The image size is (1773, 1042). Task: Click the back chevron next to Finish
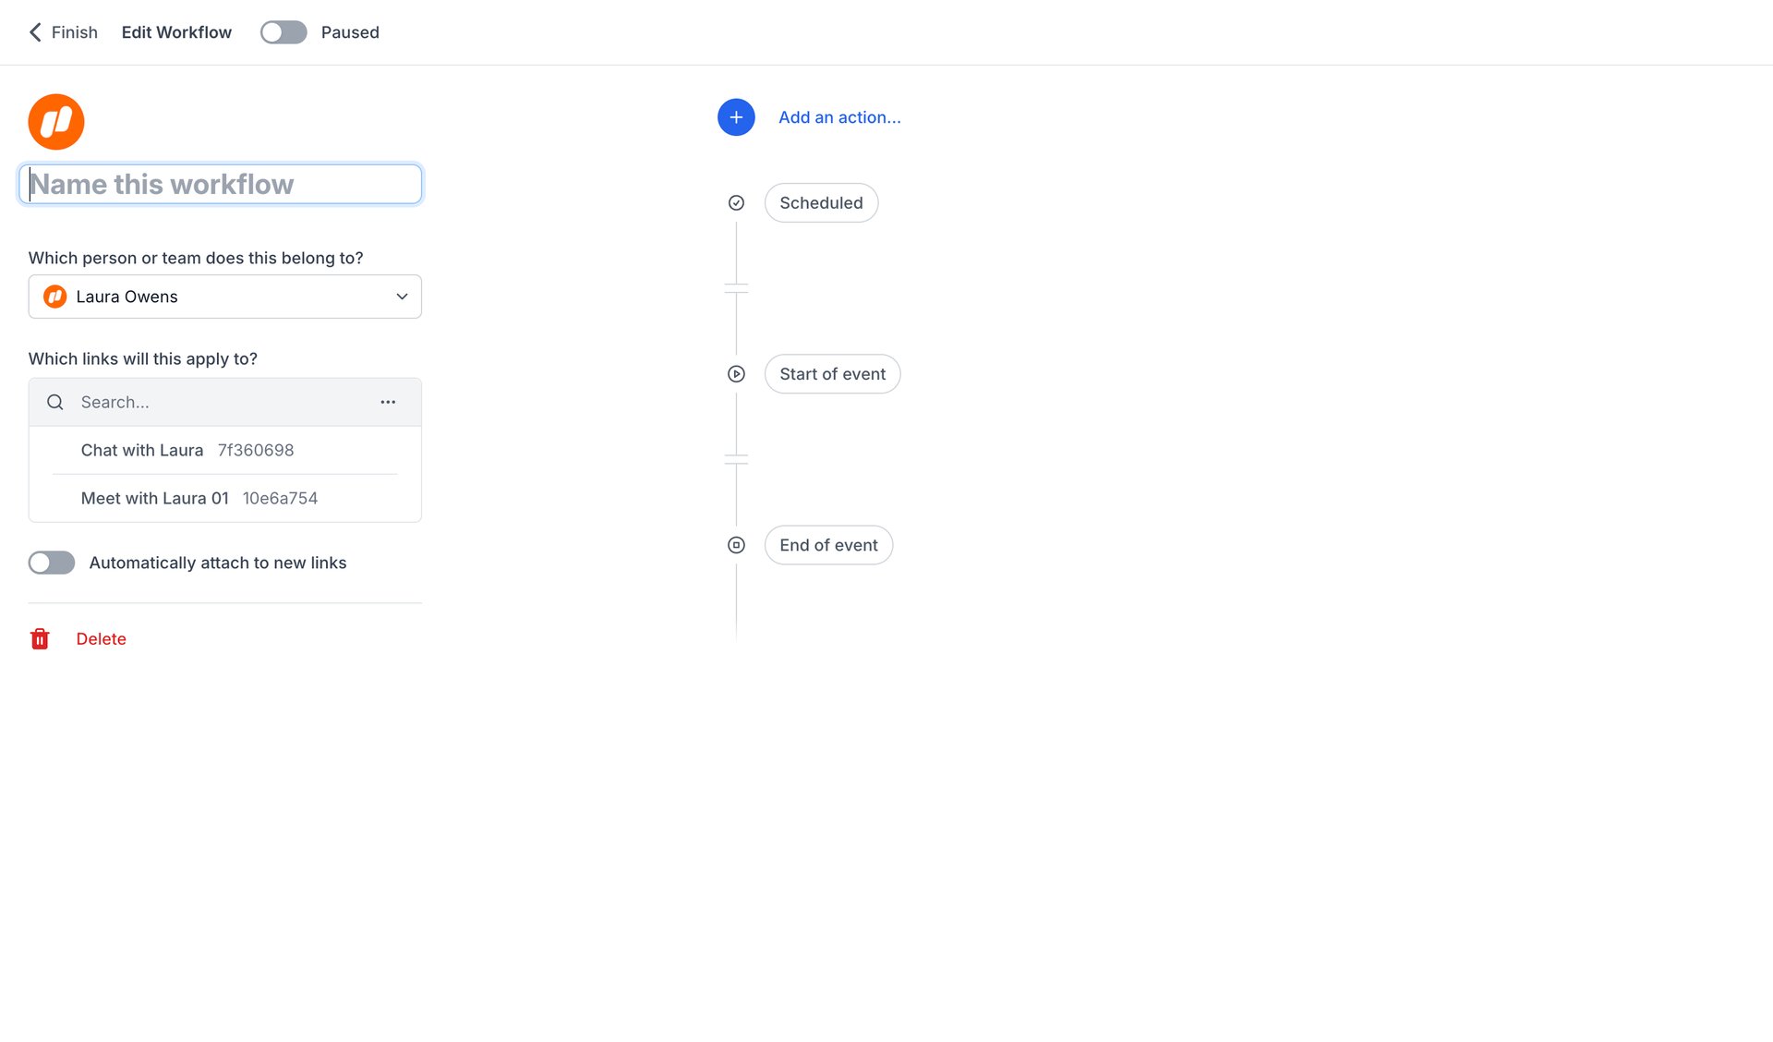coord(34,32)
